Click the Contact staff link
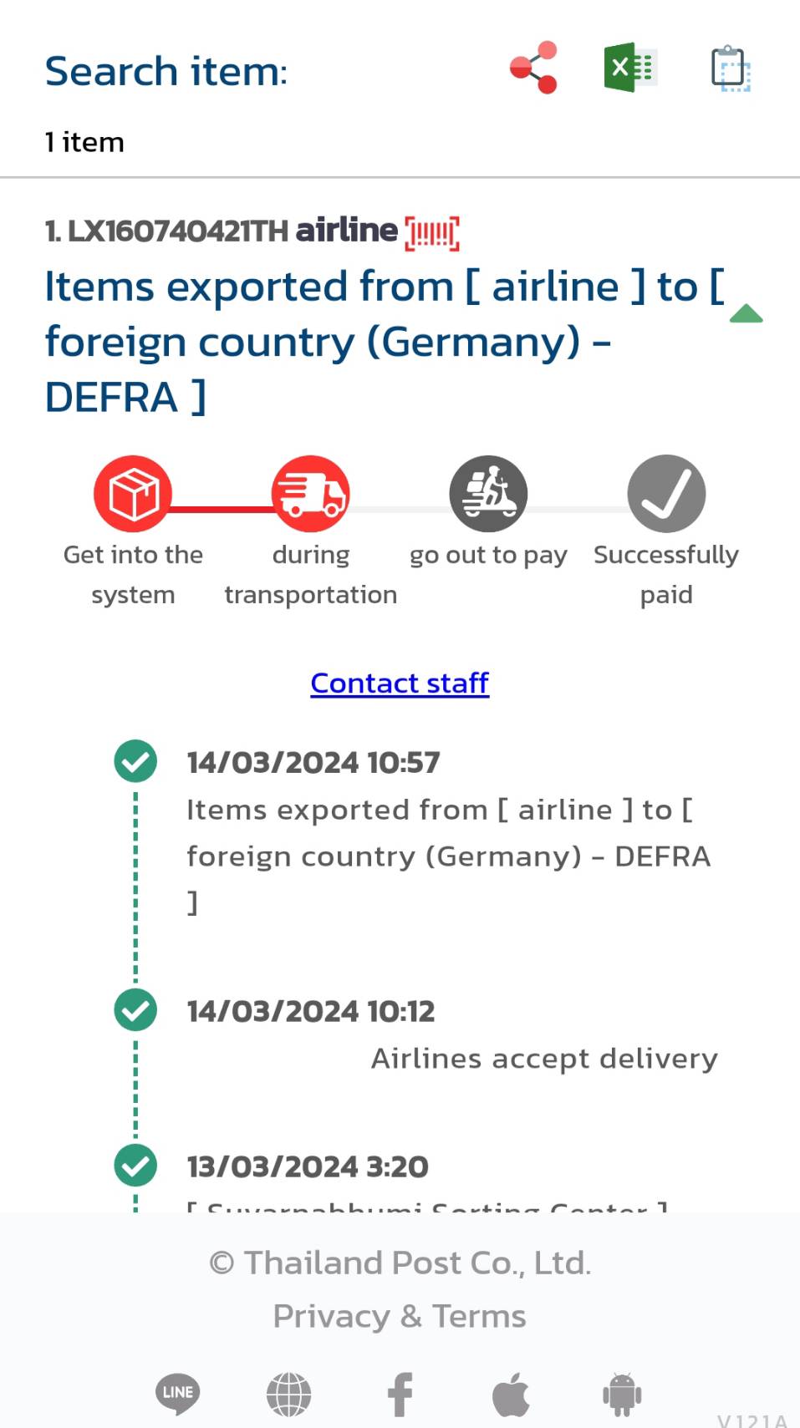 400,684
